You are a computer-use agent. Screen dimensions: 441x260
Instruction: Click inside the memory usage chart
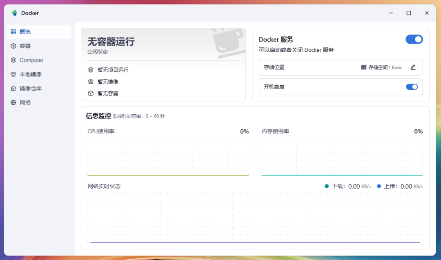[x=342, y=157]
